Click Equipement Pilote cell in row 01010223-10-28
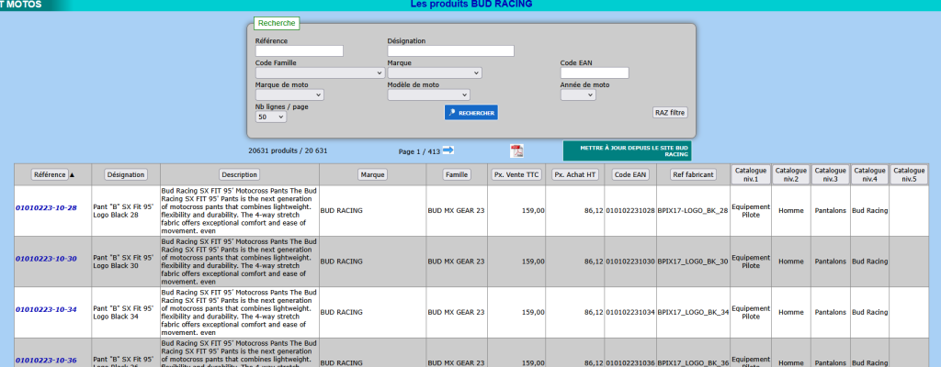 click(751, 210)
